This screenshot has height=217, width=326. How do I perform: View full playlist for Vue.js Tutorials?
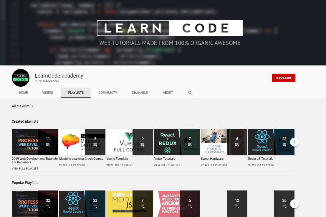click(120, 165)
